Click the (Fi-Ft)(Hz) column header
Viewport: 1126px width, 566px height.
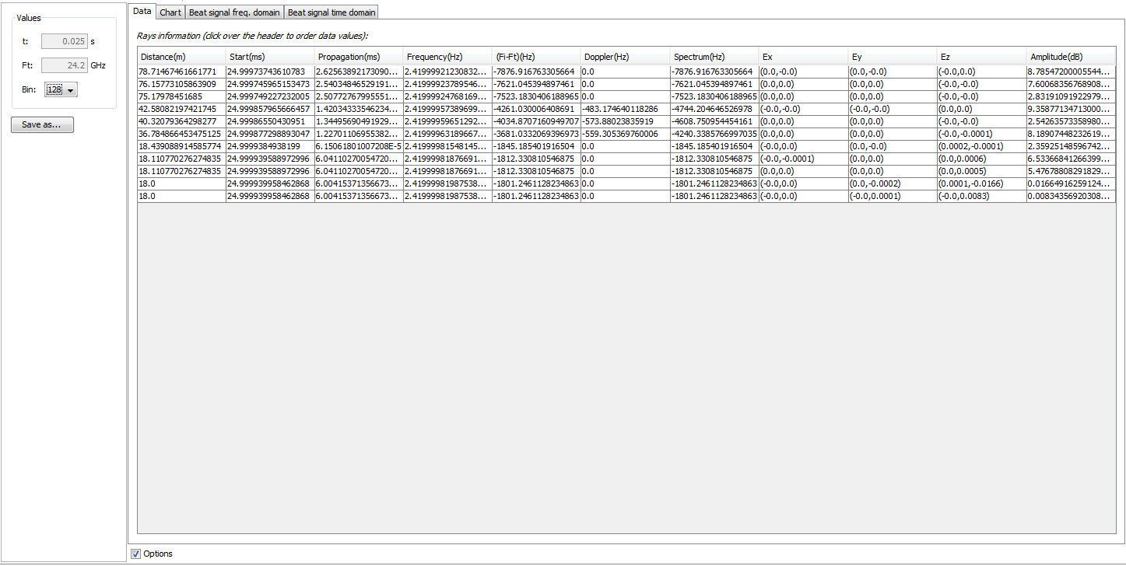click(536, 57)
